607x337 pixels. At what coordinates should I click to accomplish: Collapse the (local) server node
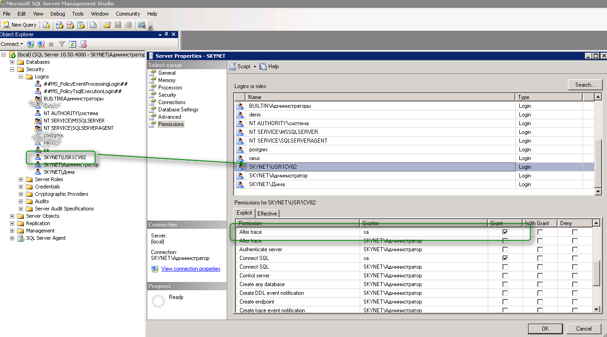(4, 55)
